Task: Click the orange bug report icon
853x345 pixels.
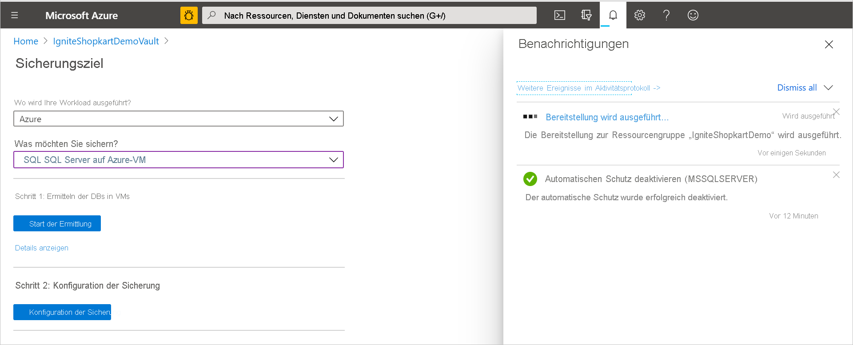Action: point(189,16)
